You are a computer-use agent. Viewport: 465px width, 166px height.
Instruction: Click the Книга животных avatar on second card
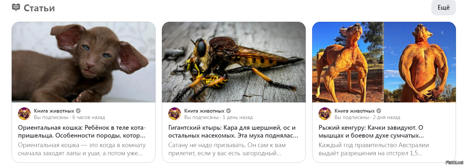pos(175,114)
